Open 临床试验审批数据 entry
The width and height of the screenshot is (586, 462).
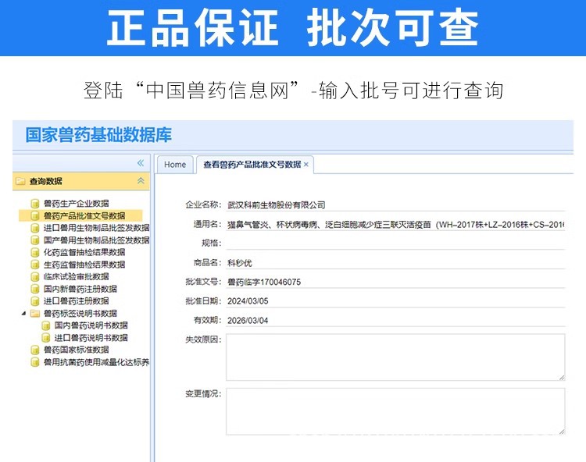click(77, 276)
